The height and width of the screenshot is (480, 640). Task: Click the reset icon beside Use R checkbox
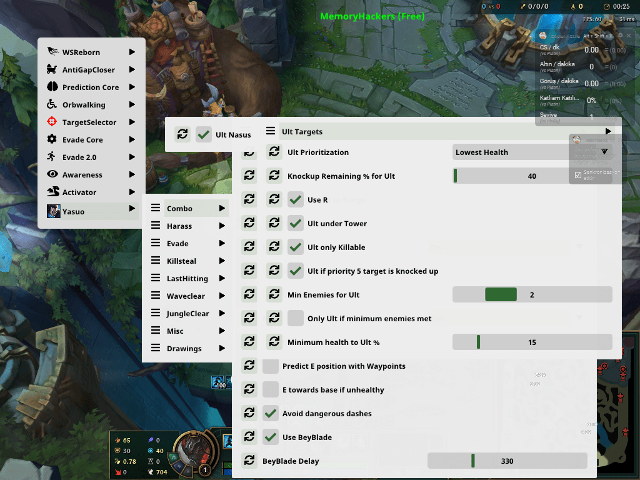pyautogui.click(x=274, y=199)
